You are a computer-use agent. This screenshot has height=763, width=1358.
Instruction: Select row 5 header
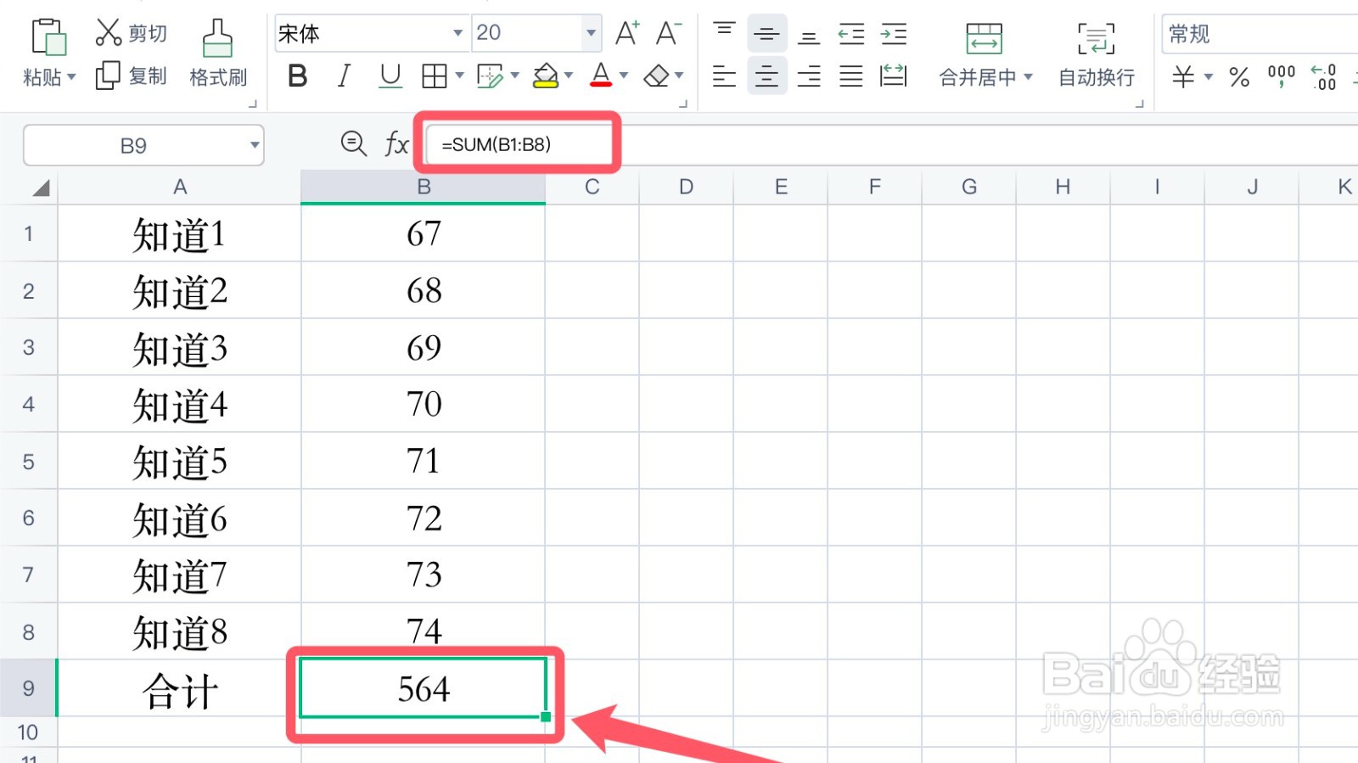[28, 461]
